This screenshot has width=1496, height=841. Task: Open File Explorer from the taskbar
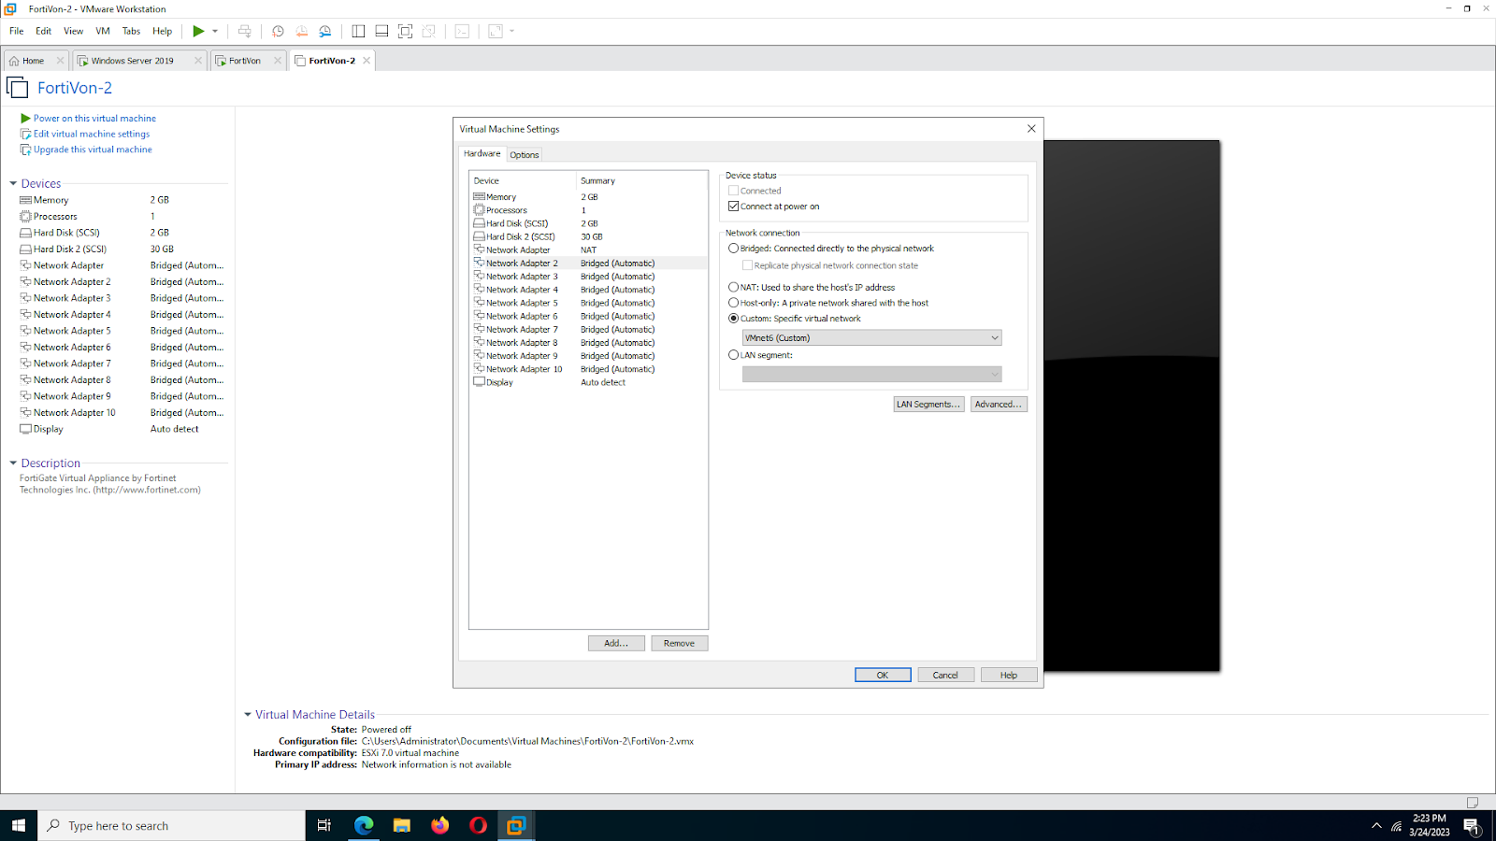(402, 825)
